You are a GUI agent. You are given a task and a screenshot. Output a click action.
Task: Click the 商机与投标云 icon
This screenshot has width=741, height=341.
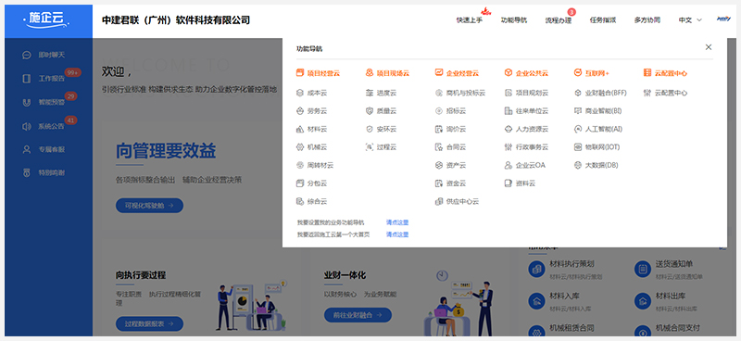pos(438,94)
